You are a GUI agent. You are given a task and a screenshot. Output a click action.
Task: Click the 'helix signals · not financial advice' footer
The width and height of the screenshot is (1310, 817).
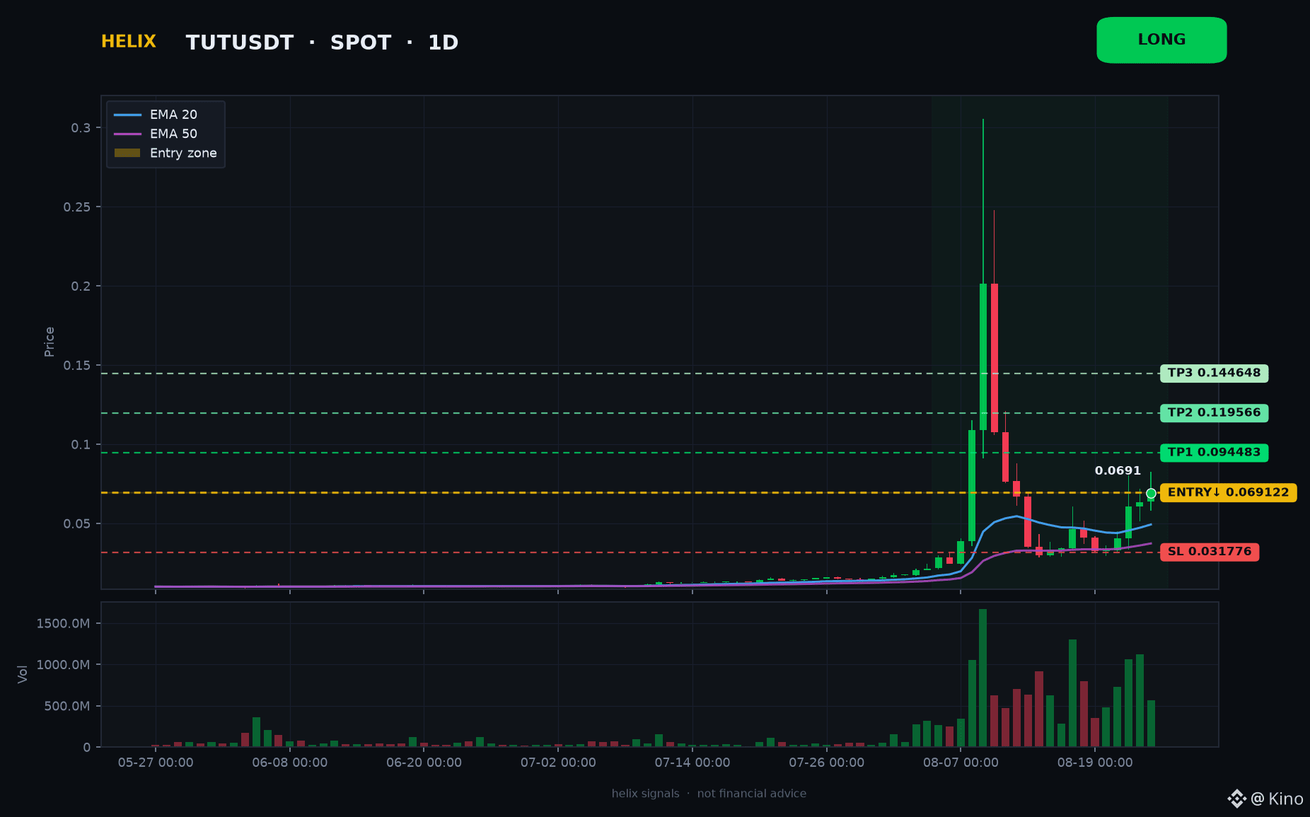pos(709,794)
